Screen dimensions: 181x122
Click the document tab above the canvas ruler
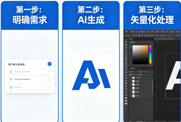click(164, 39)
